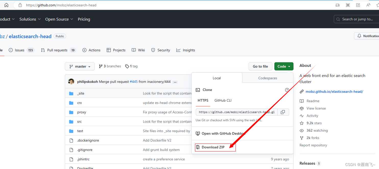The image size is (379, 169).
Task: Click Download ZIP
Action: tap(215, 147)
